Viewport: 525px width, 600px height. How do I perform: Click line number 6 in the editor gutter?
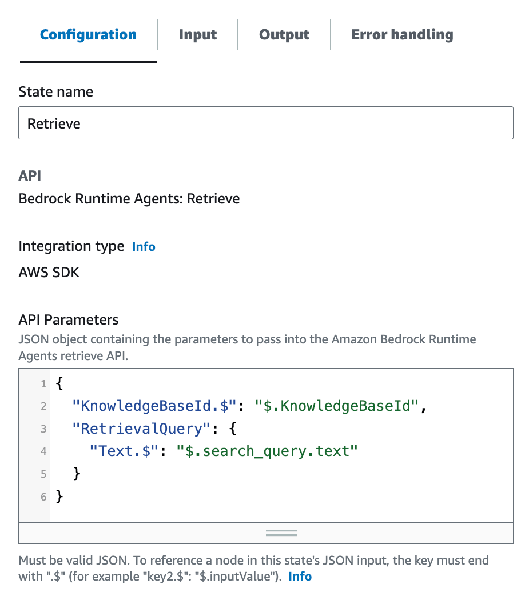pyautogui.click(x=43, y=497)
